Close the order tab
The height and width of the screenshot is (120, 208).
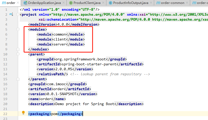tap(18, 3)
